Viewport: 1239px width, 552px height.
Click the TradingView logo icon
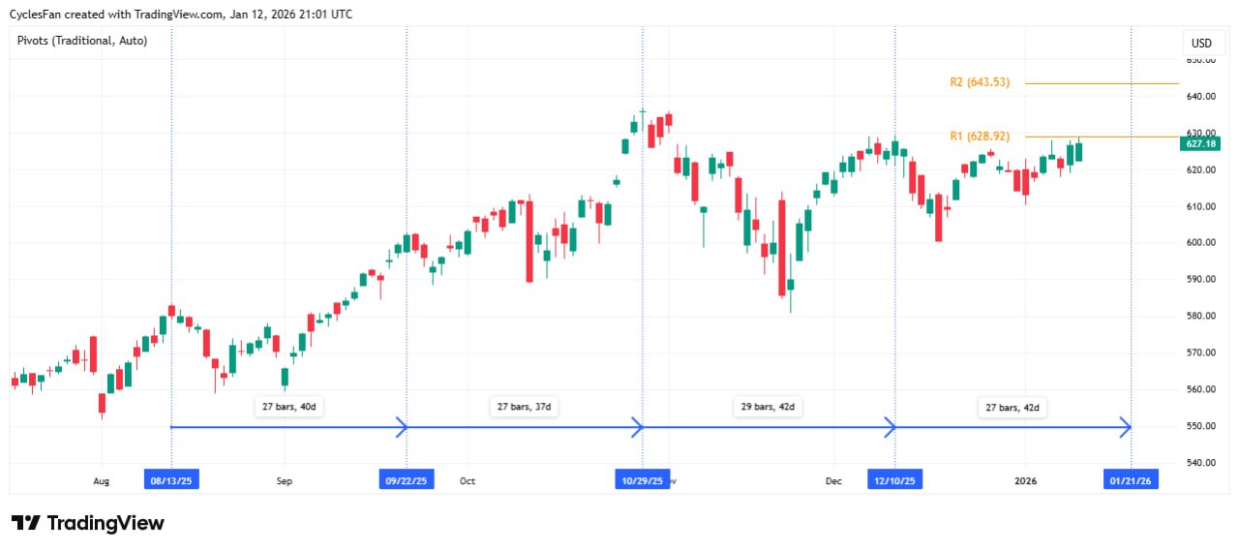25,523
